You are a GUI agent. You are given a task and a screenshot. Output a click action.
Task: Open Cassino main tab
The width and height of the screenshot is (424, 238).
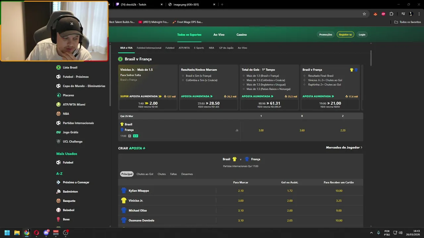click(241, 35)
